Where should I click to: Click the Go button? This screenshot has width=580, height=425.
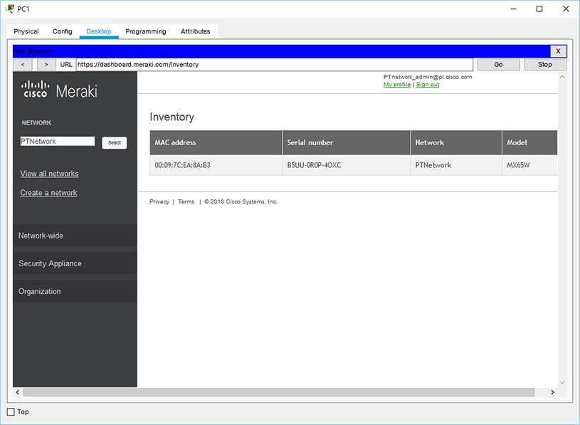point(498,64)
